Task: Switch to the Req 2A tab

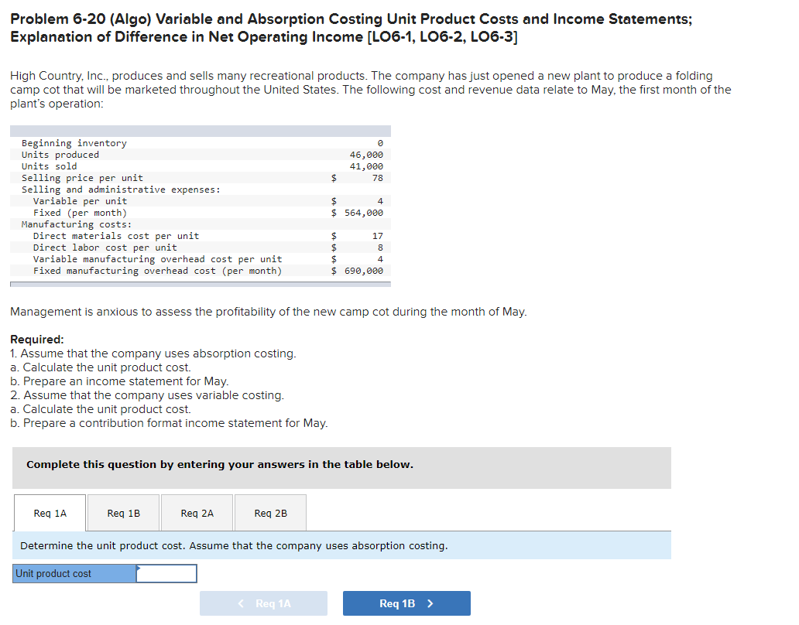Action: tap(196, 512)
